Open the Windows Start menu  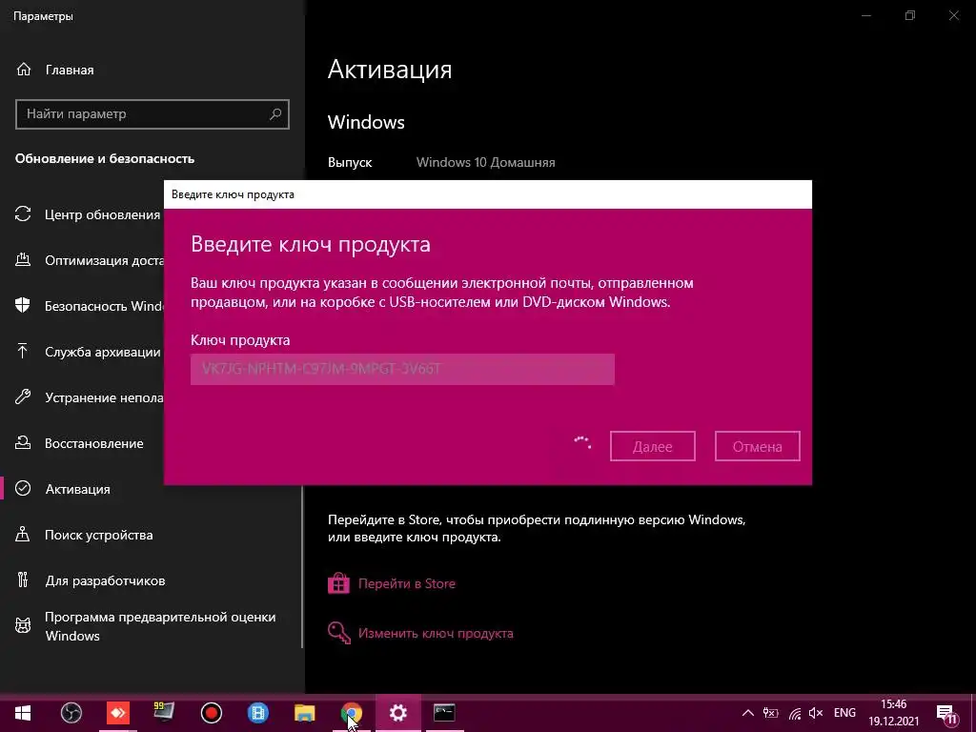(23, 713)
